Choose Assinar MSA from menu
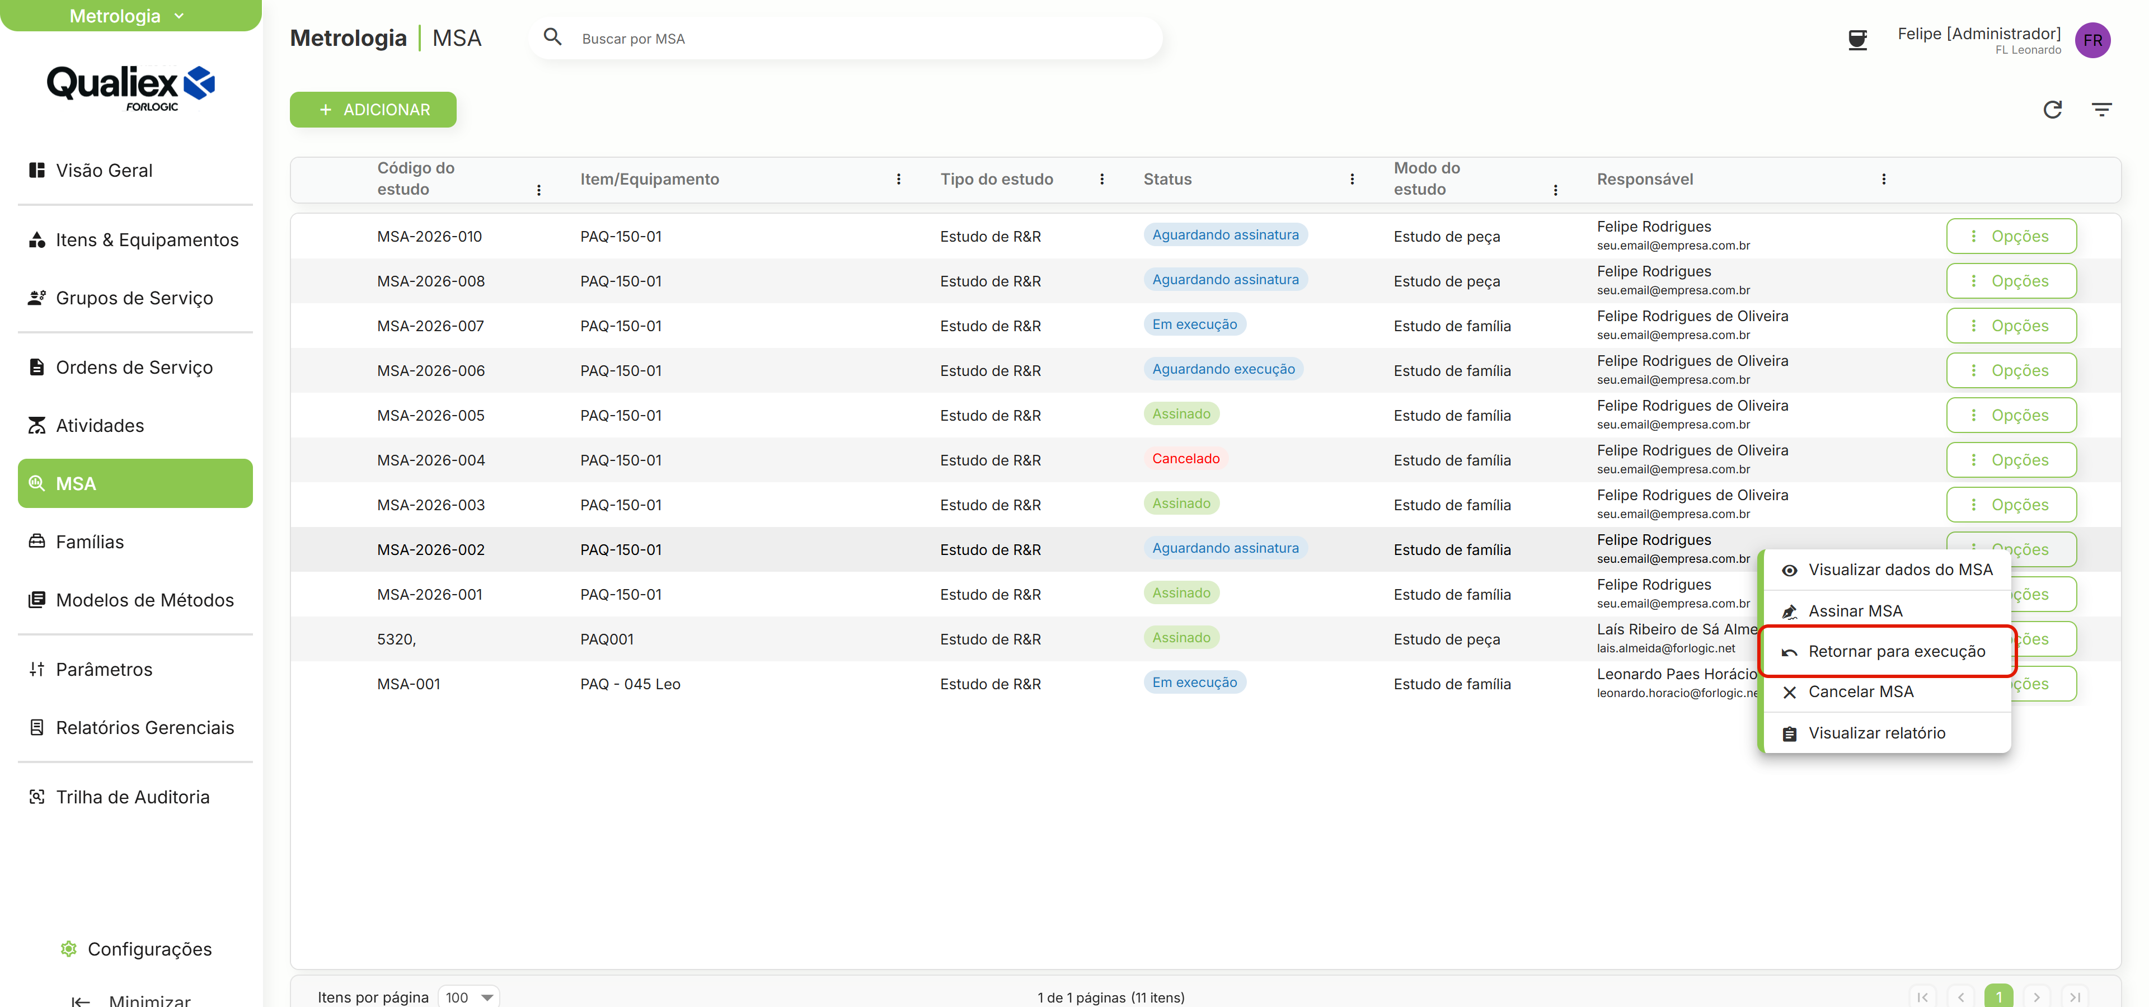The height and width of the screenshot is (1007, 2149). [1887, 611]
